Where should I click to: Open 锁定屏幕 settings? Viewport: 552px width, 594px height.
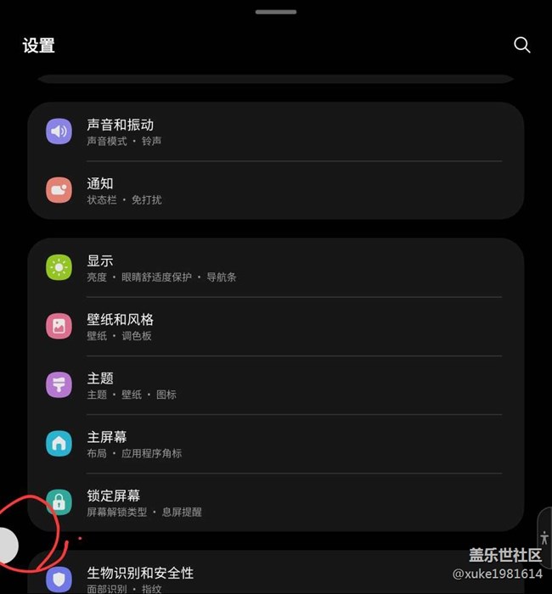coord(276,502)
